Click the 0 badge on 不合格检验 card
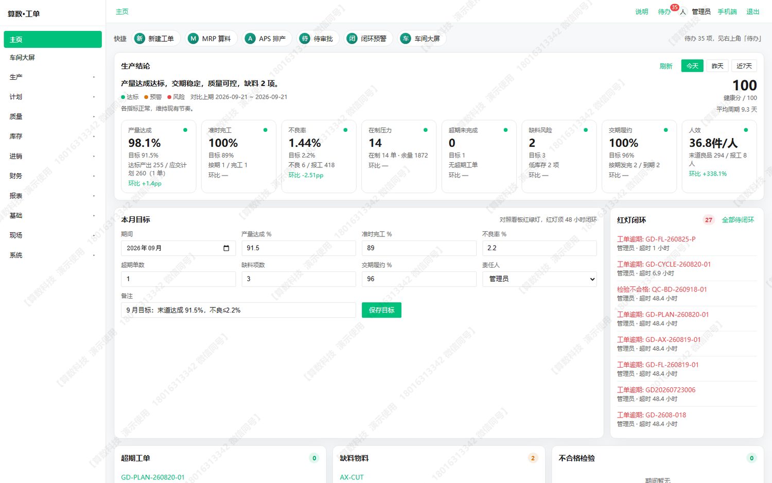Viewport: 772px width, 483px height. [x=751, y=458]
